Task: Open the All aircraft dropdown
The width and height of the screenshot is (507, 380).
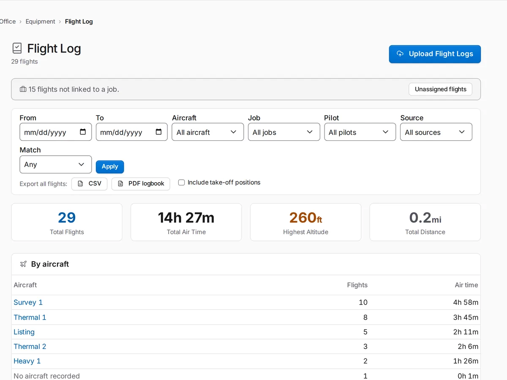Action: click(x=208, y=132)
